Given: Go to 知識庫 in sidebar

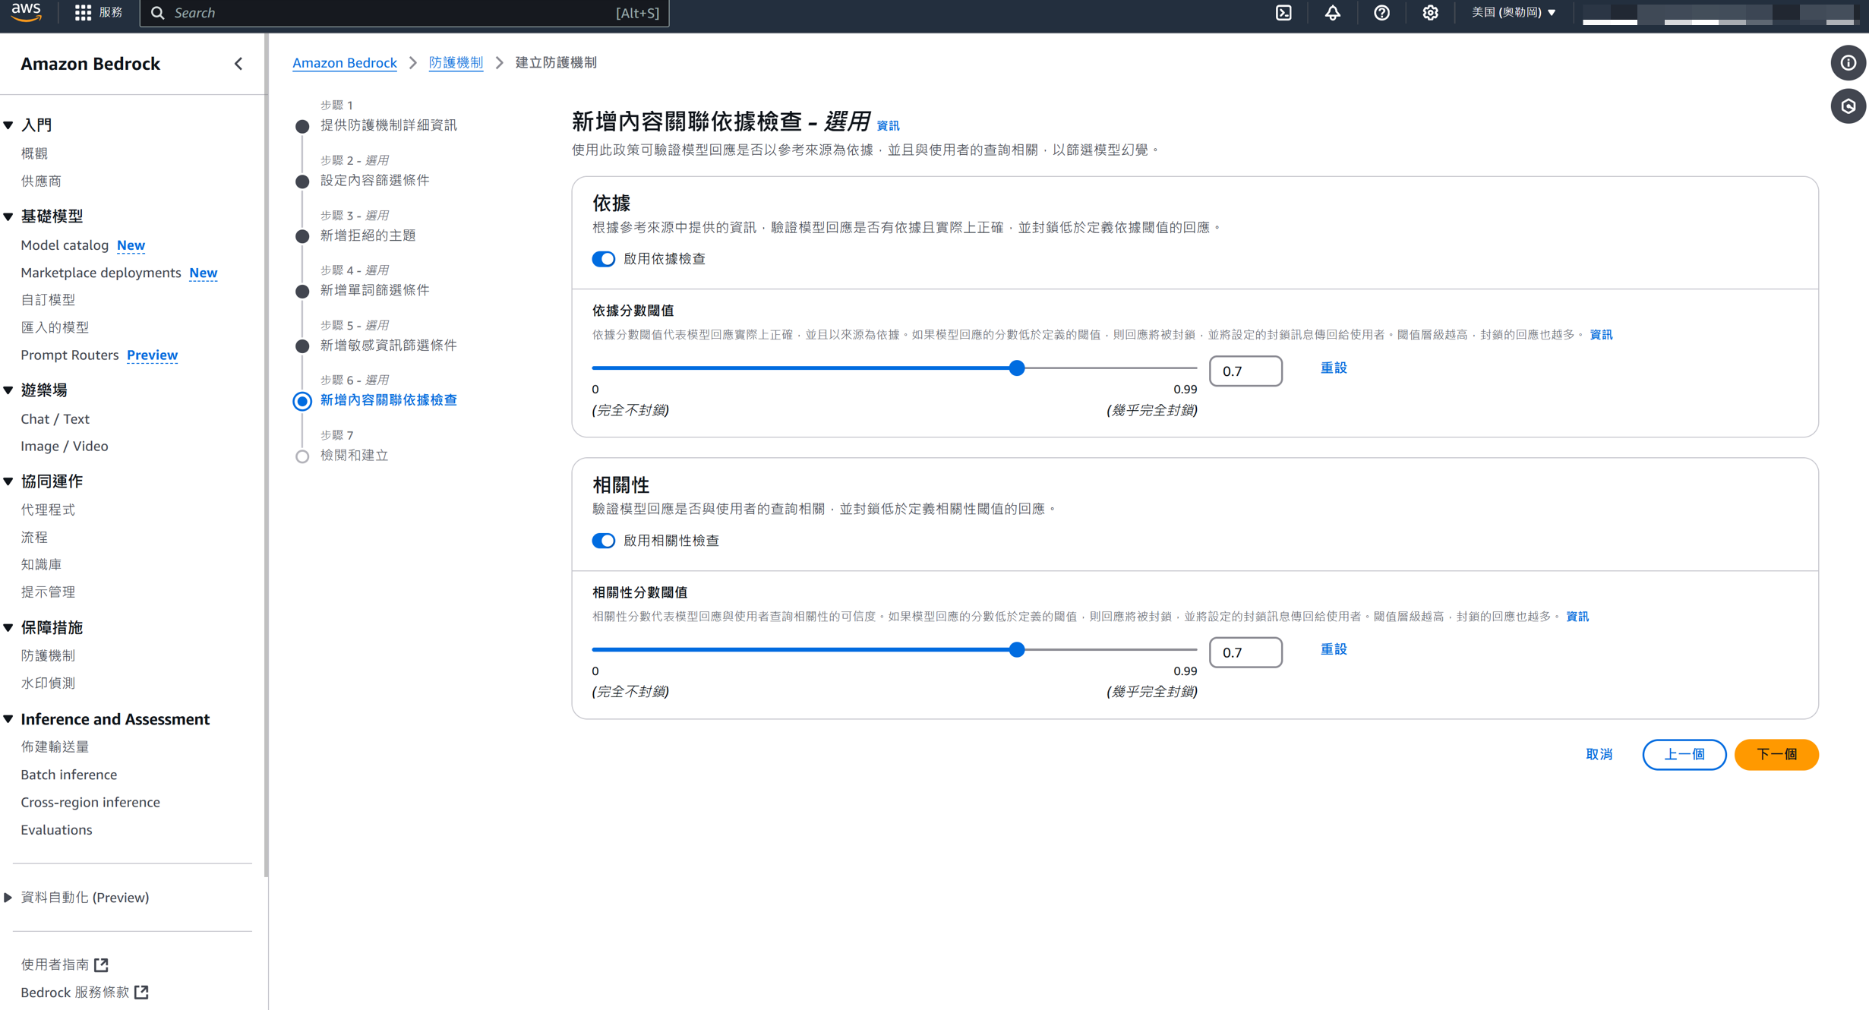Looking at the screenshot, I should [x=41, y=564].
